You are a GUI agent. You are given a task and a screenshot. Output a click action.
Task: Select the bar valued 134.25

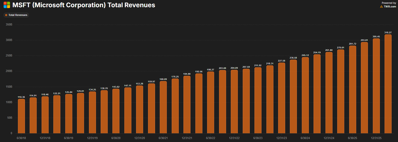click(x=92, y=112)
